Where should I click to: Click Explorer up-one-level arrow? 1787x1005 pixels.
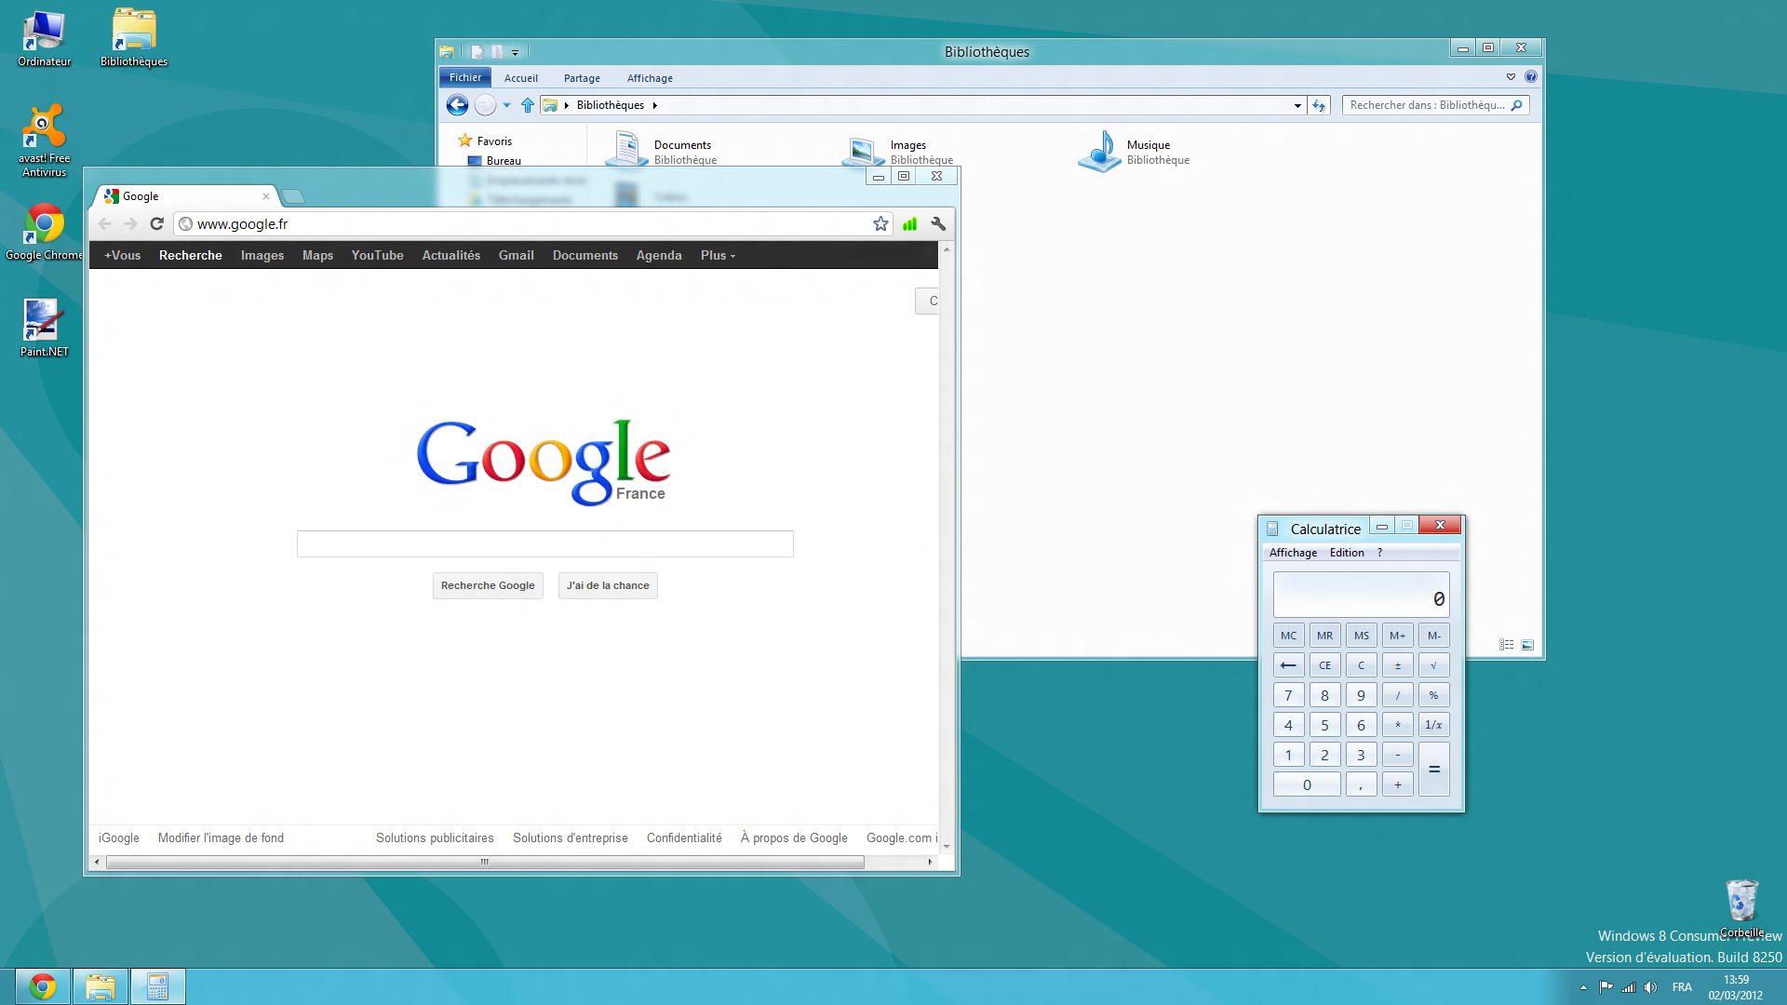(528, 105)
